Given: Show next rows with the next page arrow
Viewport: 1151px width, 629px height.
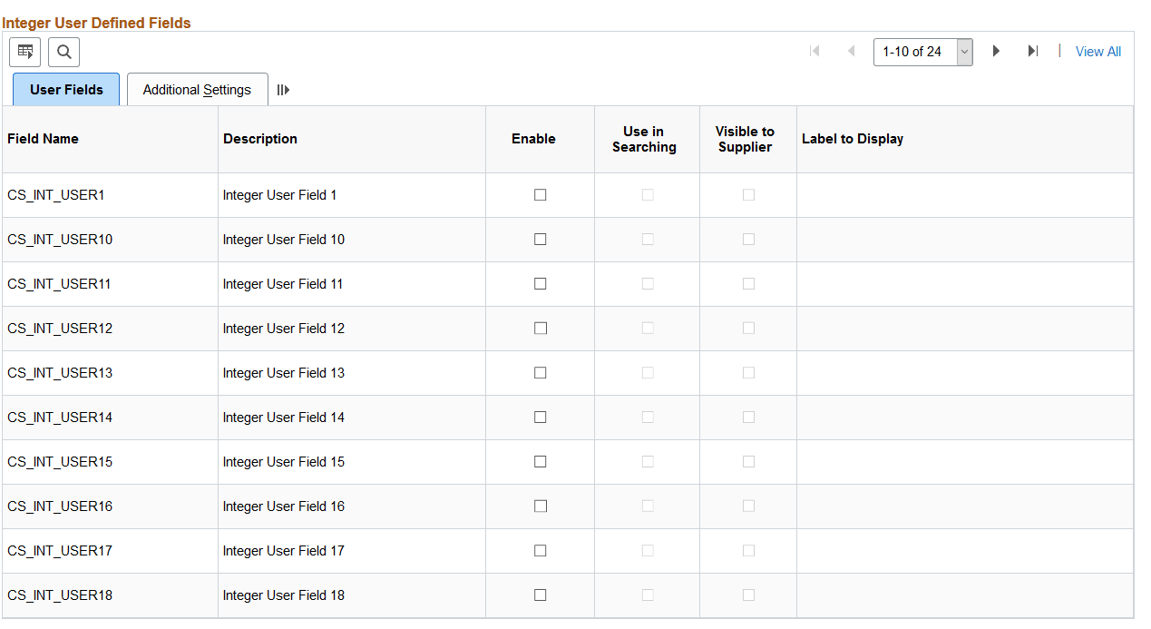Looking at the screenshot, I should click(x=996, y=51).
